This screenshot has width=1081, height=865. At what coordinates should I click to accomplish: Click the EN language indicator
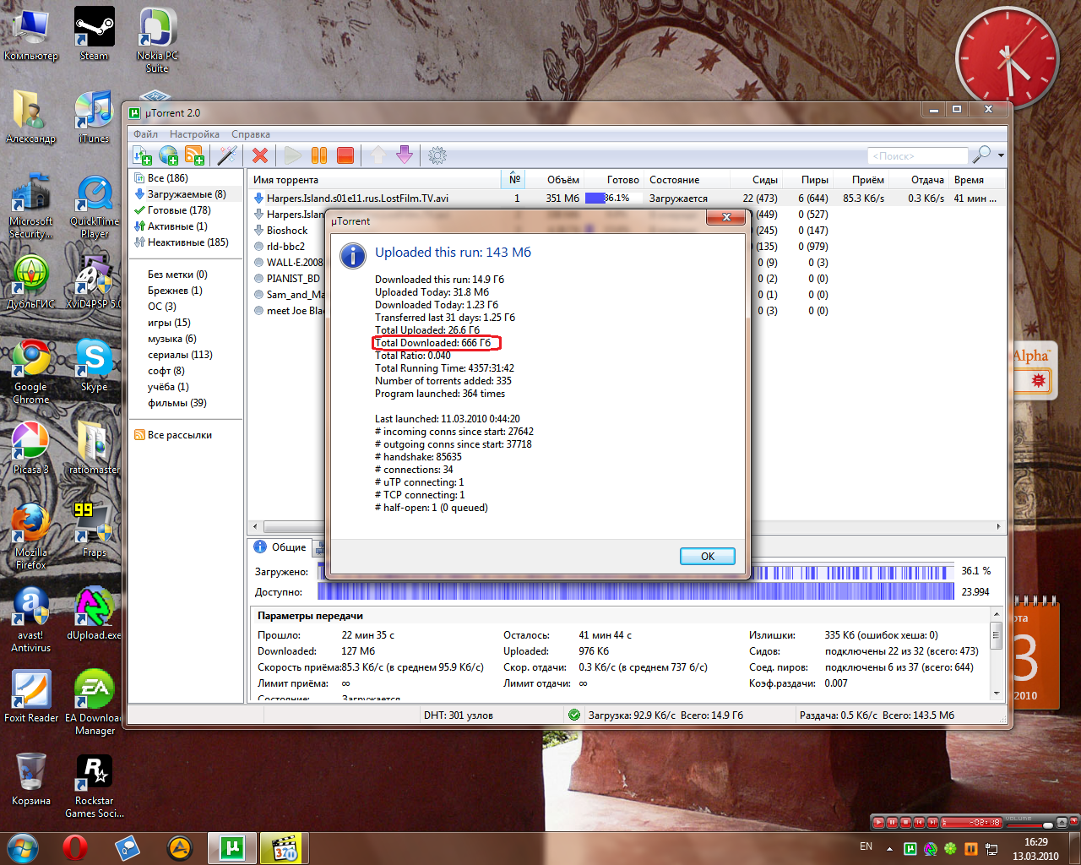866,846
